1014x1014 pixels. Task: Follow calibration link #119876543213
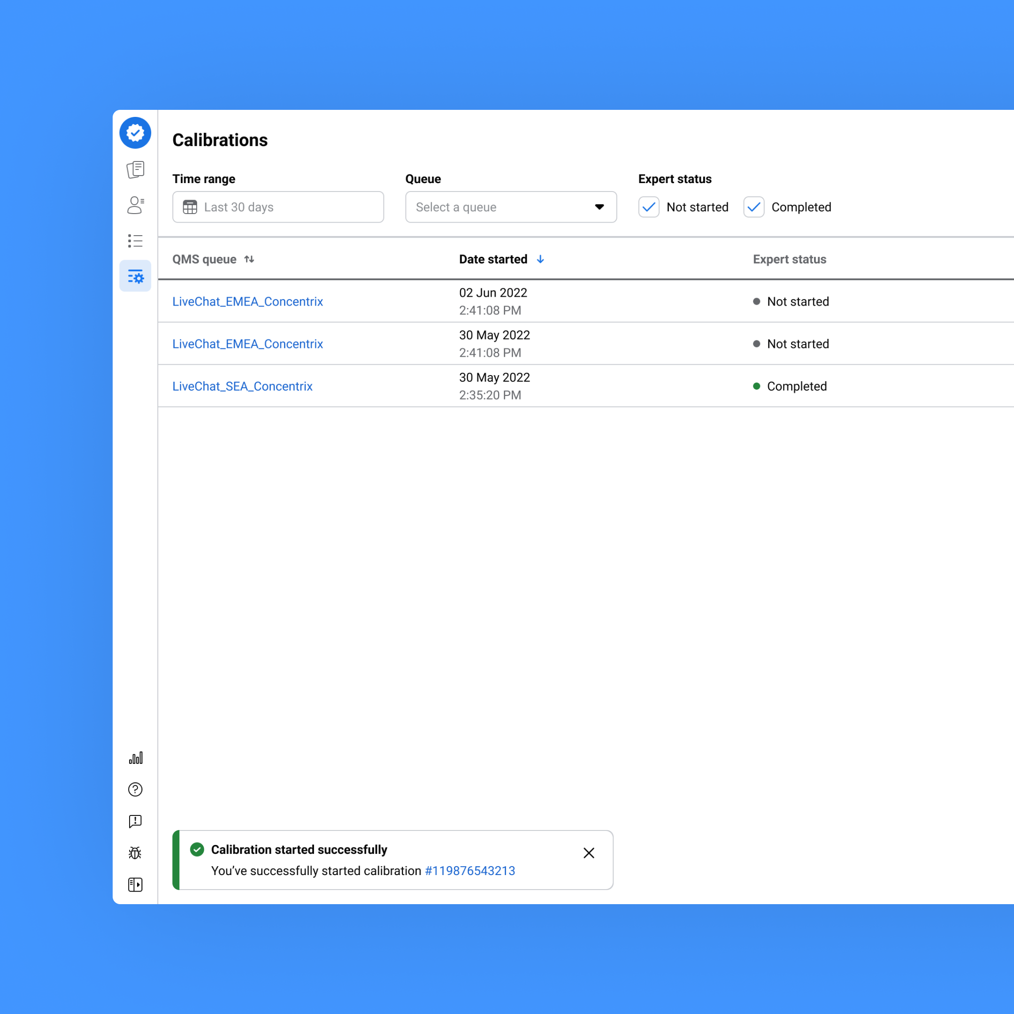470,870
